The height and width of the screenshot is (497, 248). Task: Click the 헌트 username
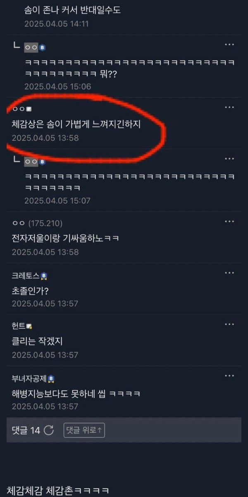[19, 326]
